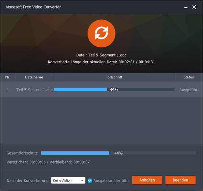Click the Nr. column header
This screenshot has width=203, height=191.
click(x=8, y=77)
